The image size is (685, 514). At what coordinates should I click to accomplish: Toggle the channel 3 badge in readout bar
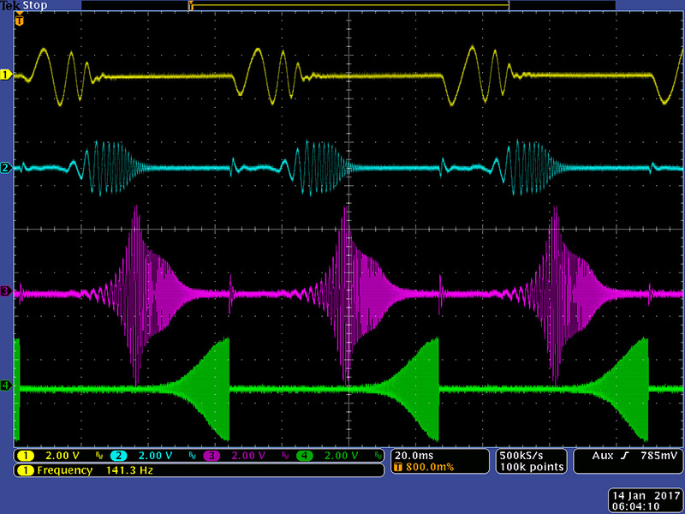click(212, 455)
